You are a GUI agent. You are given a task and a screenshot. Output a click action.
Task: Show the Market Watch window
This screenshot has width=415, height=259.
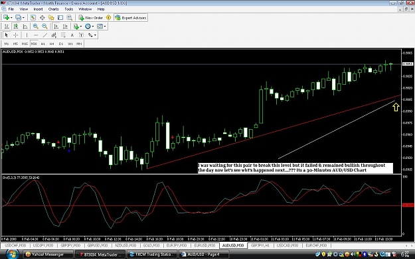coord(33,18)
